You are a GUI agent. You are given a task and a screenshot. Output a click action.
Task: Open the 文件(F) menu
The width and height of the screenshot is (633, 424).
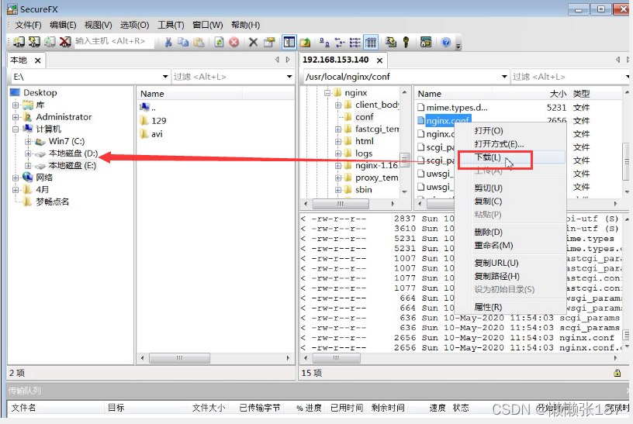pyautogui.click(x=28, y=25)
